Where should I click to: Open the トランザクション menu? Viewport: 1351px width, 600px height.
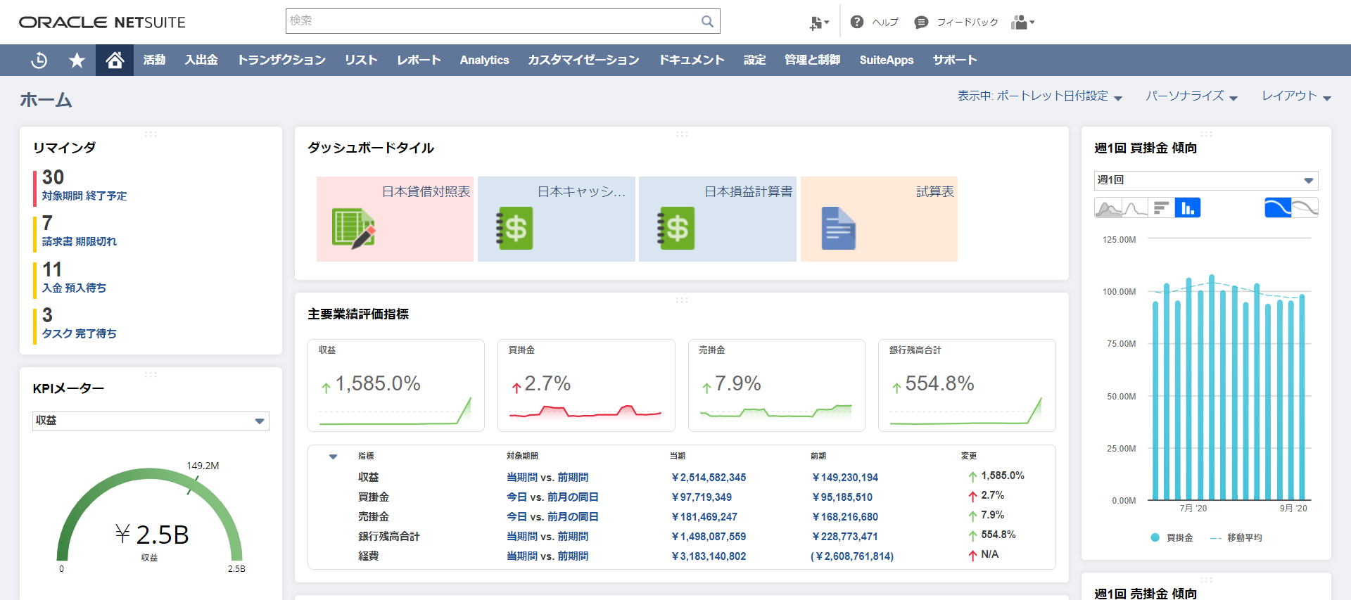[x=281, y=60]
